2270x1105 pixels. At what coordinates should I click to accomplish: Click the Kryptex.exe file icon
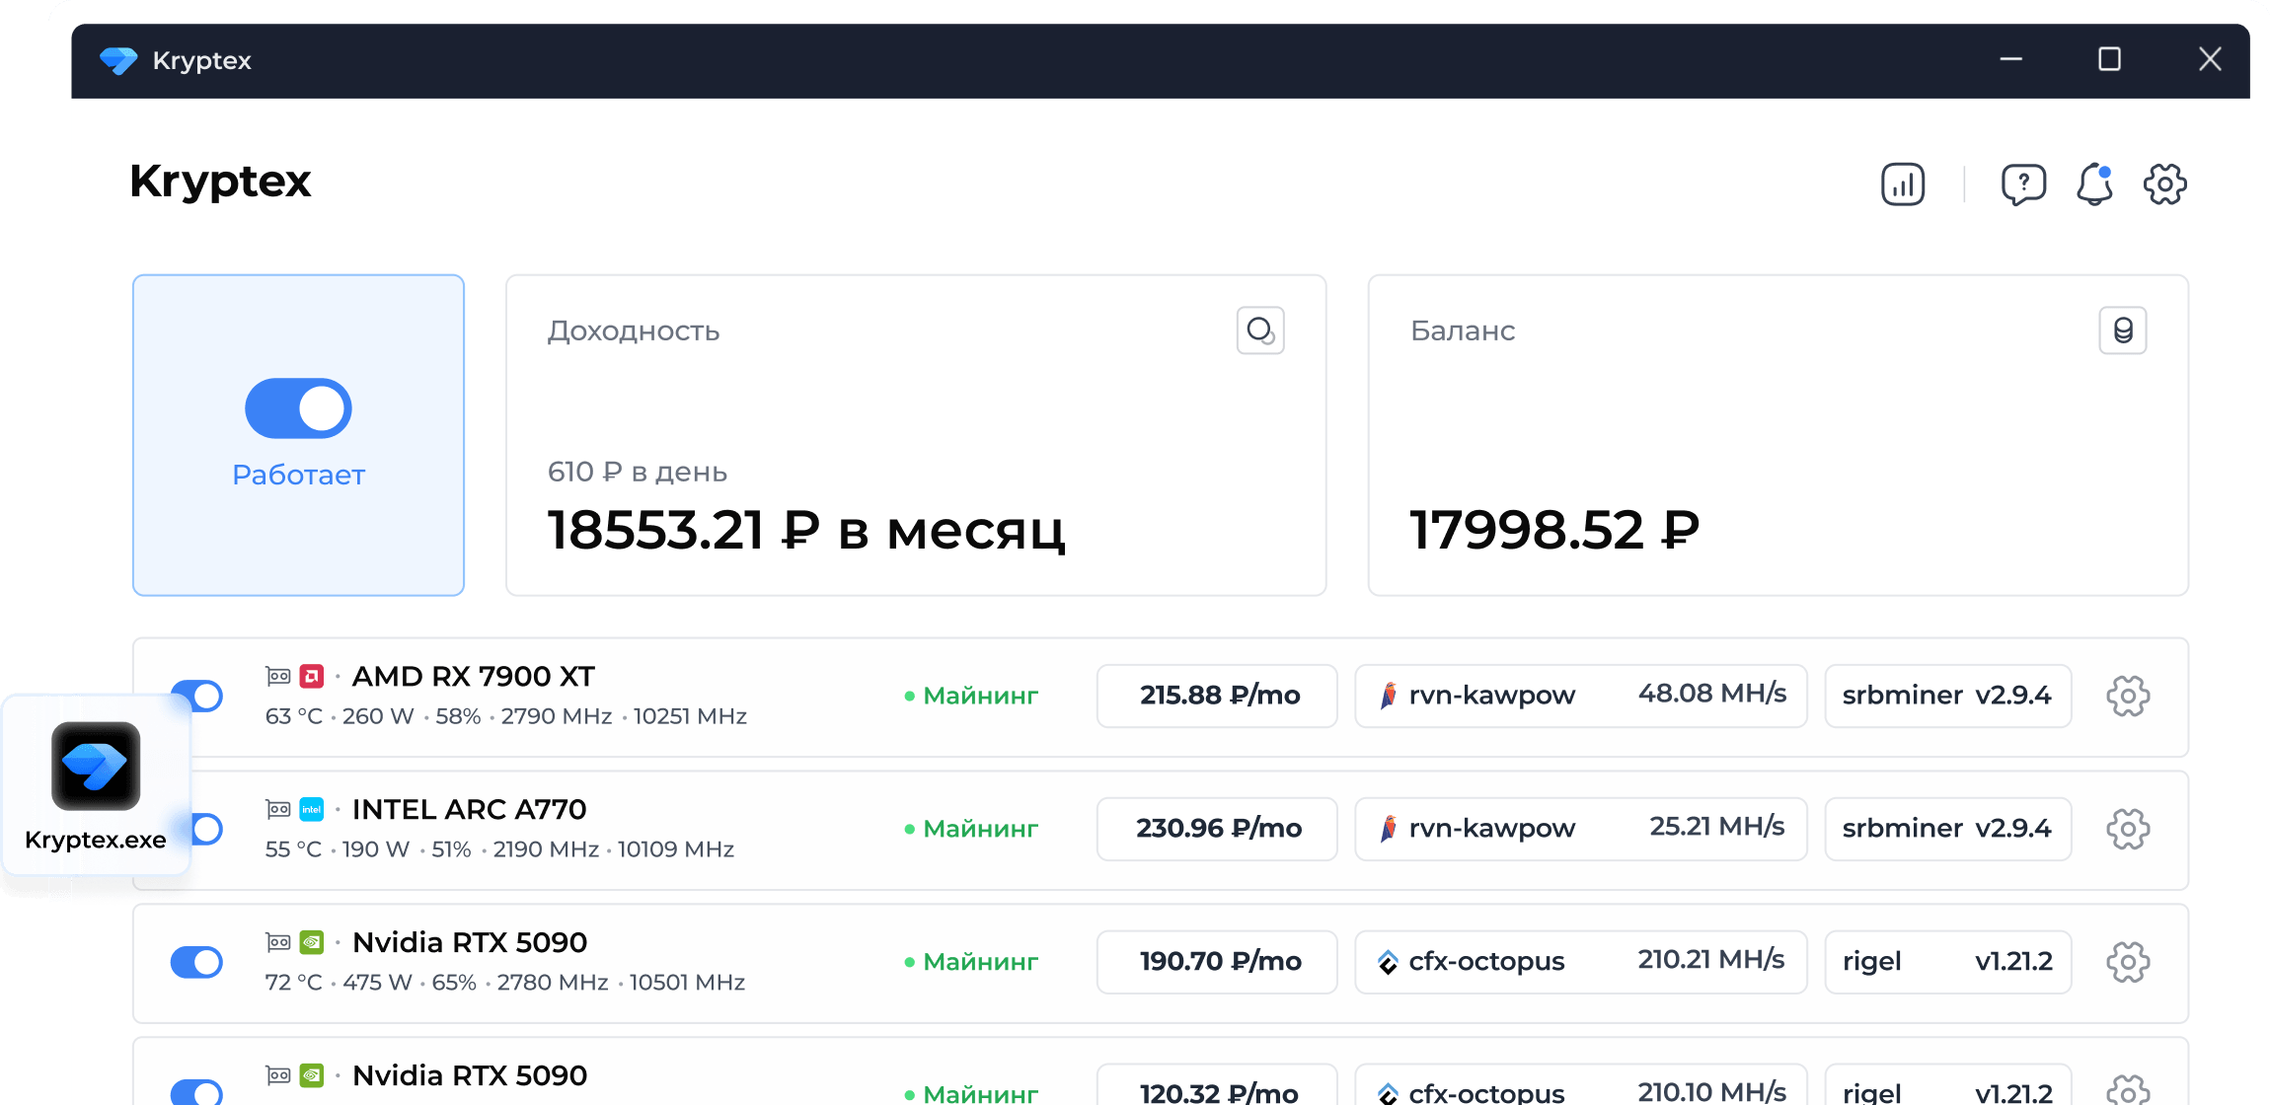[95, 768]
